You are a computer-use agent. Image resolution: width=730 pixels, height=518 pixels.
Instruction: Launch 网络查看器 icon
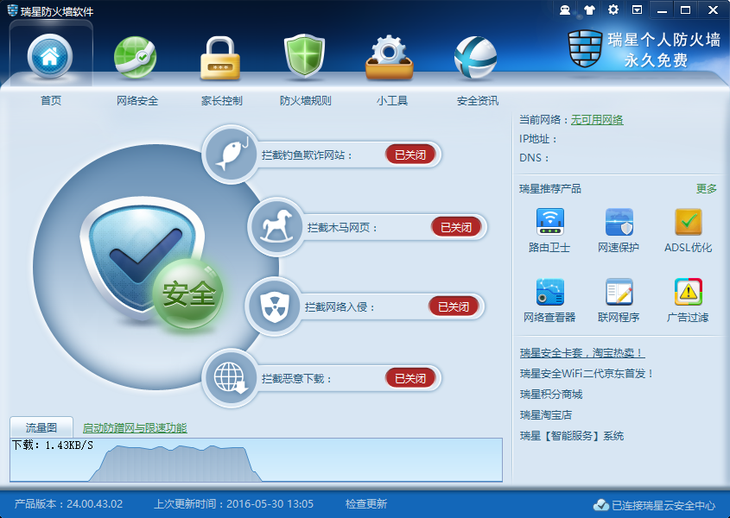(x=549, y=292)
